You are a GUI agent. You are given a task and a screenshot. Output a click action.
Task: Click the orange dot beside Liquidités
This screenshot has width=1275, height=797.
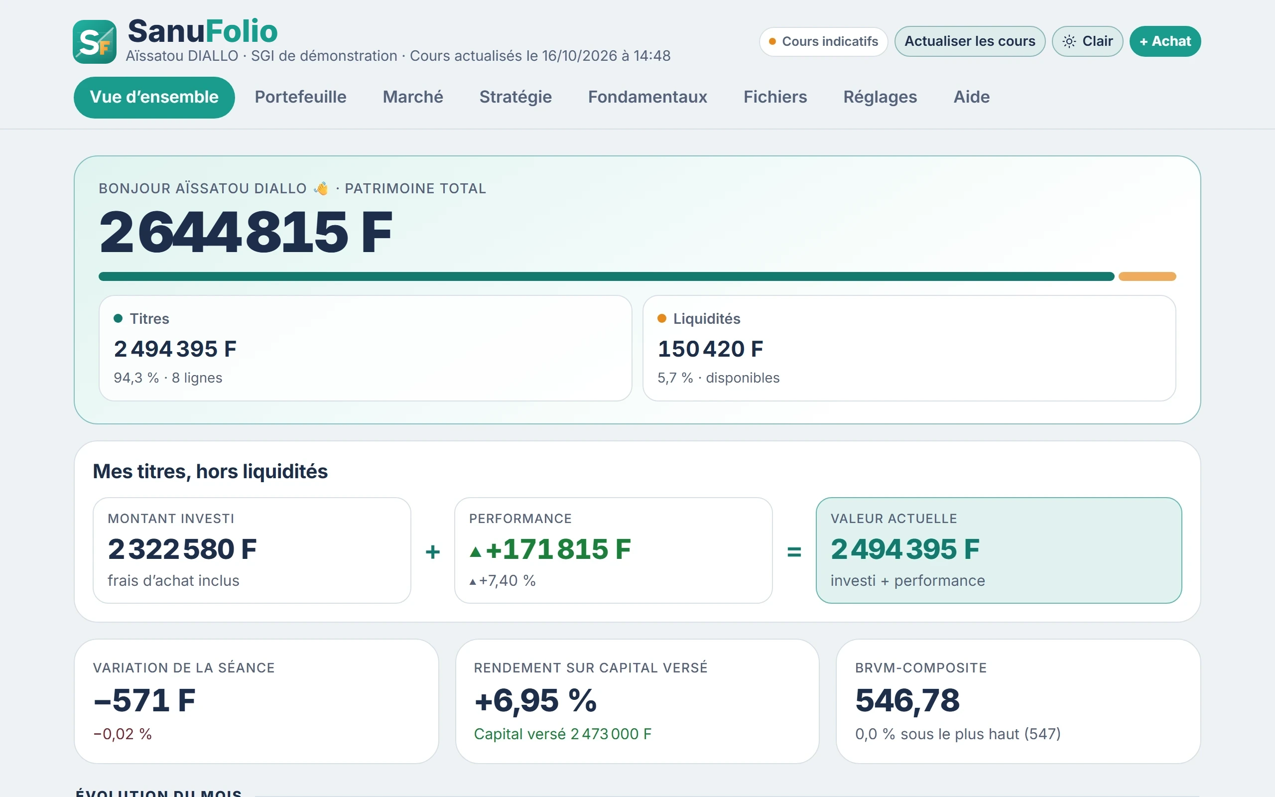662,318
